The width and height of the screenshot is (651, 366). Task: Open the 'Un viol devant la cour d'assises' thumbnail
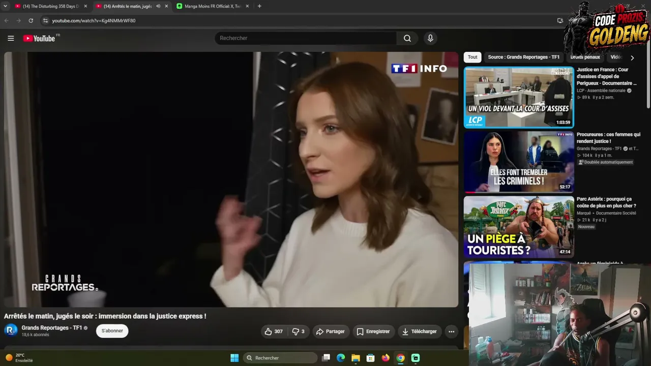pos(519,97)
